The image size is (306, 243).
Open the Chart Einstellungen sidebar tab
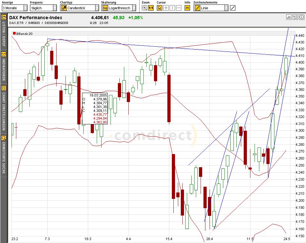click(x=4, y=111)
